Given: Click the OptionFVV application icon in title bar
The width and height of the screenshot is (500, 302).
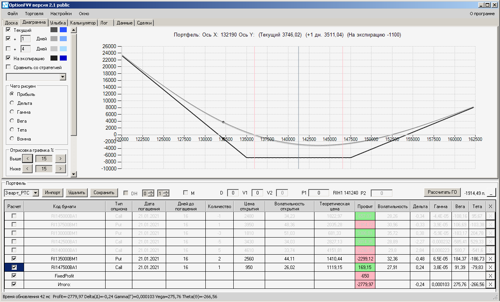Looking at the screenshot, I should coord(5,5).
